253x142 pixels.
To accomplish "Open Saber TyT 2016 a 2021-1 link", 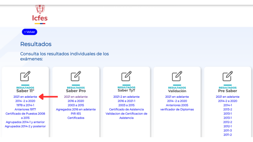I will [126, 101].
